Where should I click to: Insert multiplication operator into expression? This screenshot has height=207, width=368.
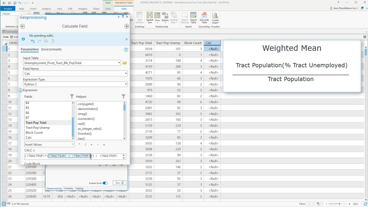(x=79, y=145)
